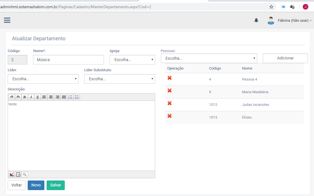Open the Fábrica (Não usar) user menu
This screenshot has height=196, width=314.
(x=294, y=21)
